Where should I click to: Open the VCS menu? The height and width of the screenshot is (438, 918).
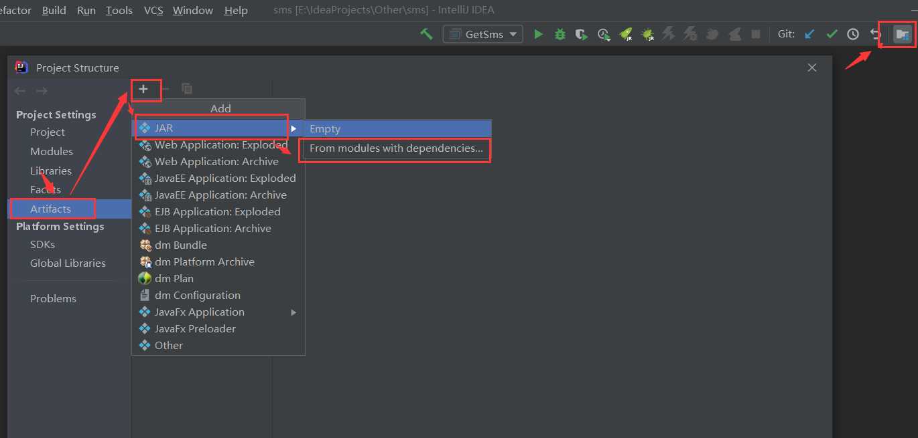[x=153, y=11]
